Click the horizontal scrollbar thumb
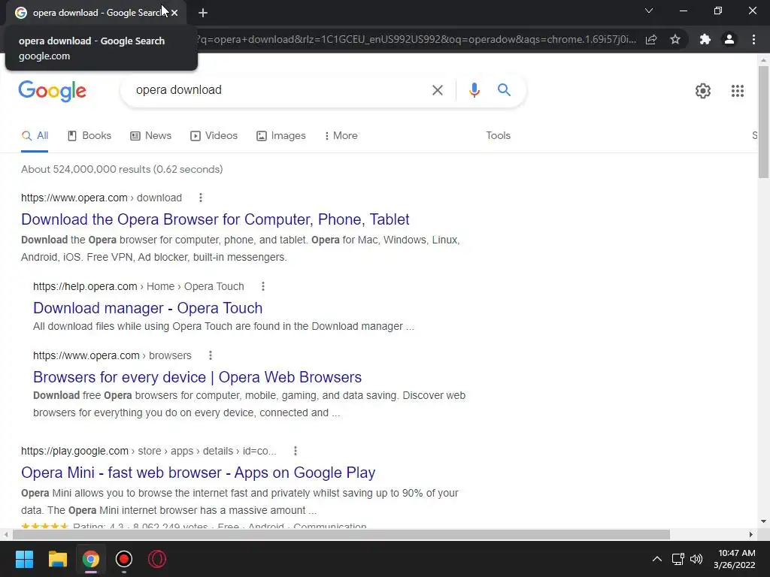The height and width of the screenshot is (577, 770). tap(341, 534)
